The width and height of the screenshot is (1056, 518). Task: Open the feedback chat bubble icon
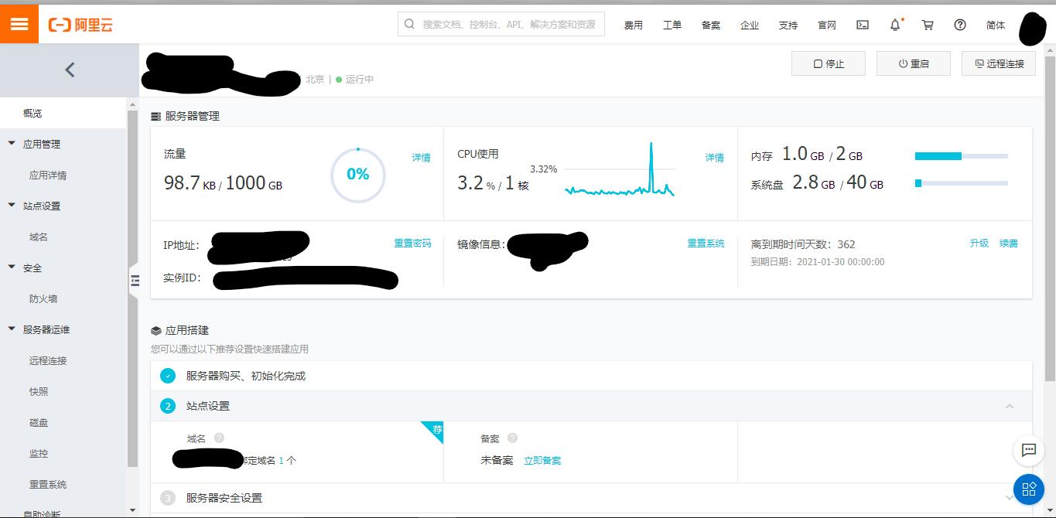point(1028,451)
